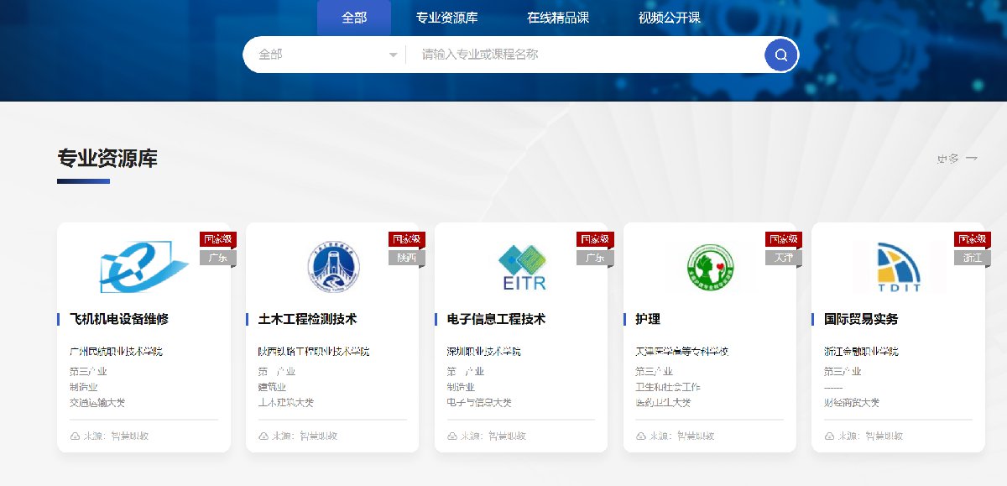Click 深圳职业技术学院 school name

(483, 352)
